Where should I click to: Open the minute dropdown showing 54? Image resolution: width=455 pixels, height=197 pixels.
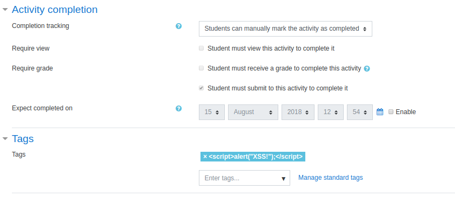[x=359, y=112]
